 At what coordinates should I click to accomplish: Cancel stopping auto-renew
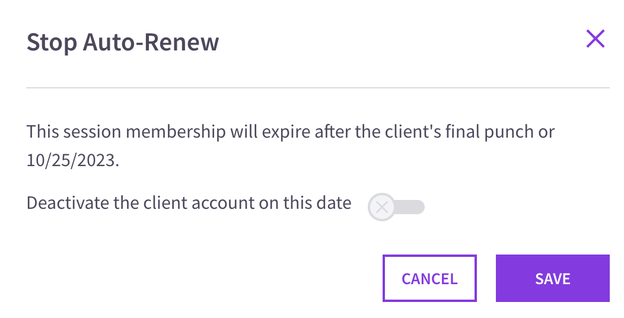pyautogui.click(x=429, y=278)
